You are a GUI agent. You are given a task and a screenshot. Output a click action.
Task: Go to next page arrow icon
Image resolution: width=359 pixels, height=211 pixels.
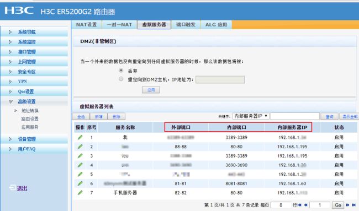pos(347,205)
